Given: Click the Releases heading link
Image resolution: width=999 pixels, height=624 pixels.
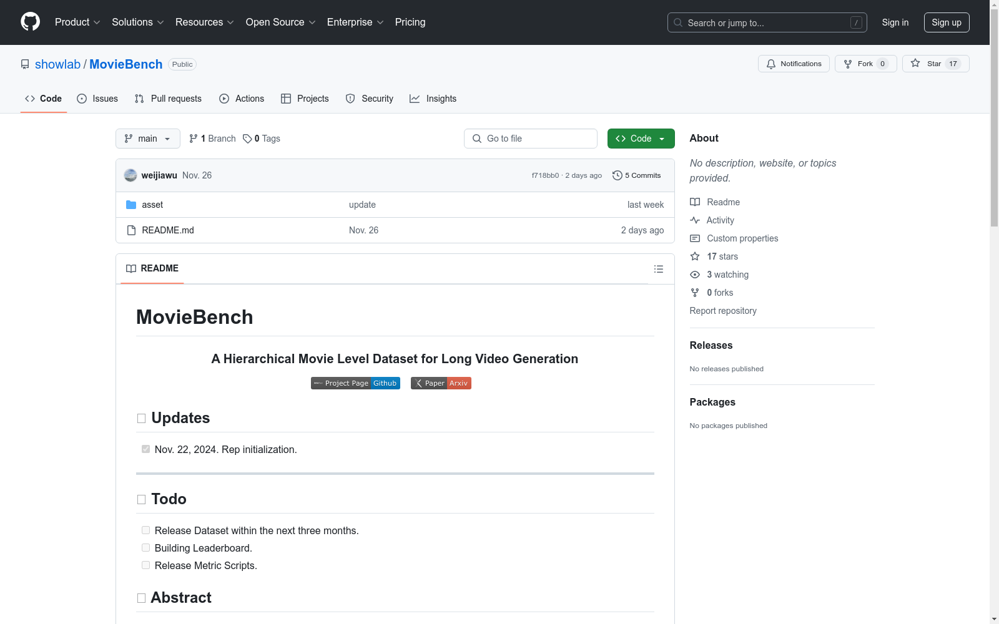Looking at the screenshot, I should 711,345.
